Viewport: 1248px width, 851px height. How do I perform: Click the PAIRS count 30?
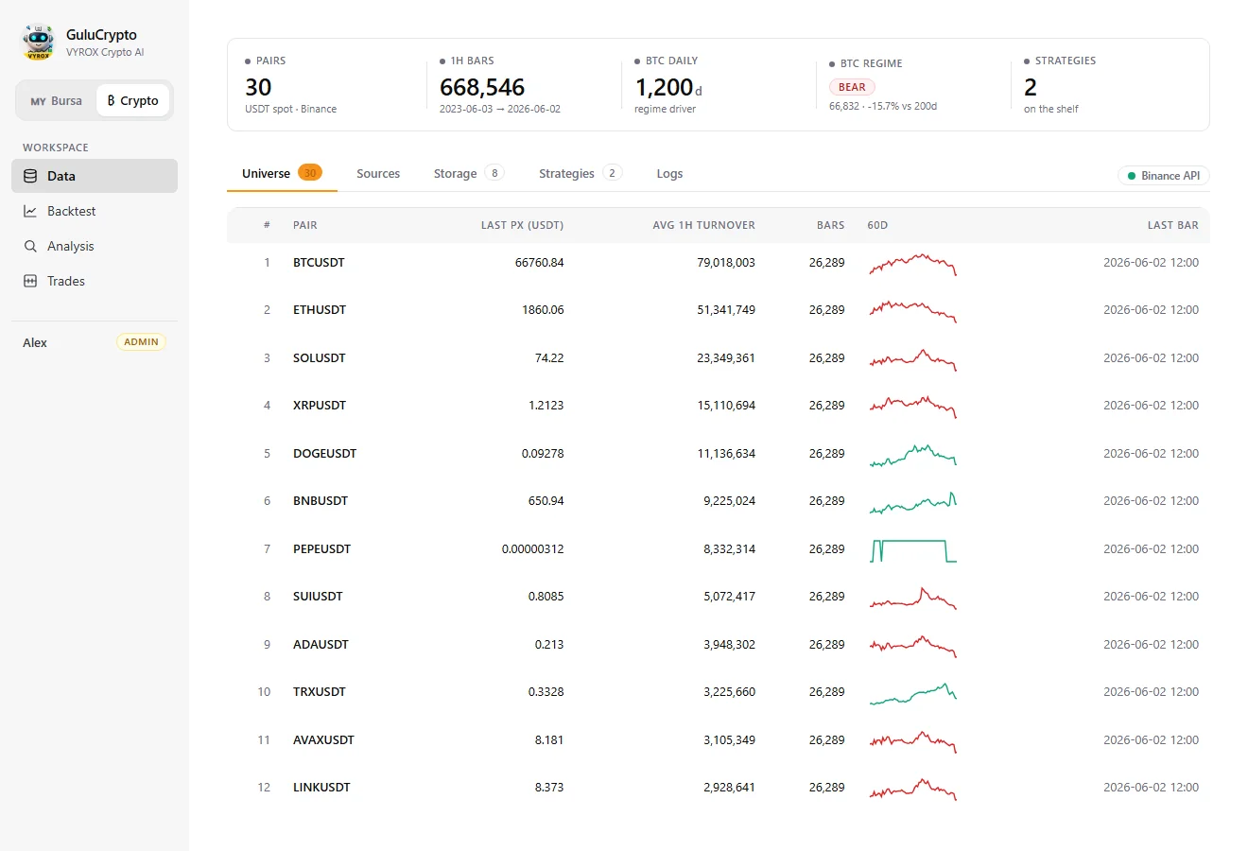click(x=258, y=88)
